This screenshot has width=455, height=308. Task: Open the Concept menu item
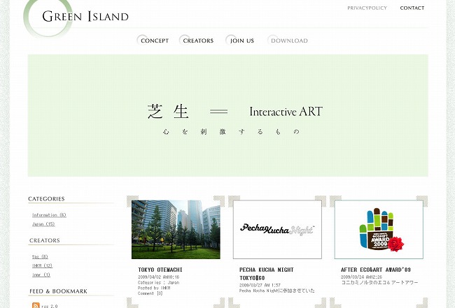[154, 41]
